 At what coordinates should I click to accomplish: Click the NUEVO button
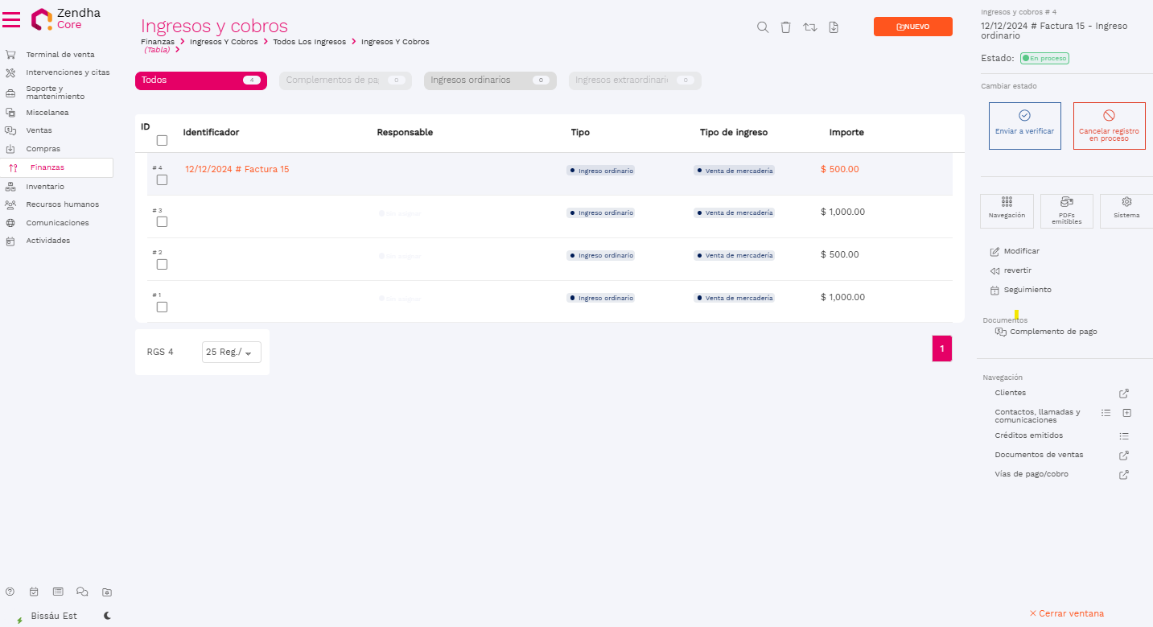point(912,27)
